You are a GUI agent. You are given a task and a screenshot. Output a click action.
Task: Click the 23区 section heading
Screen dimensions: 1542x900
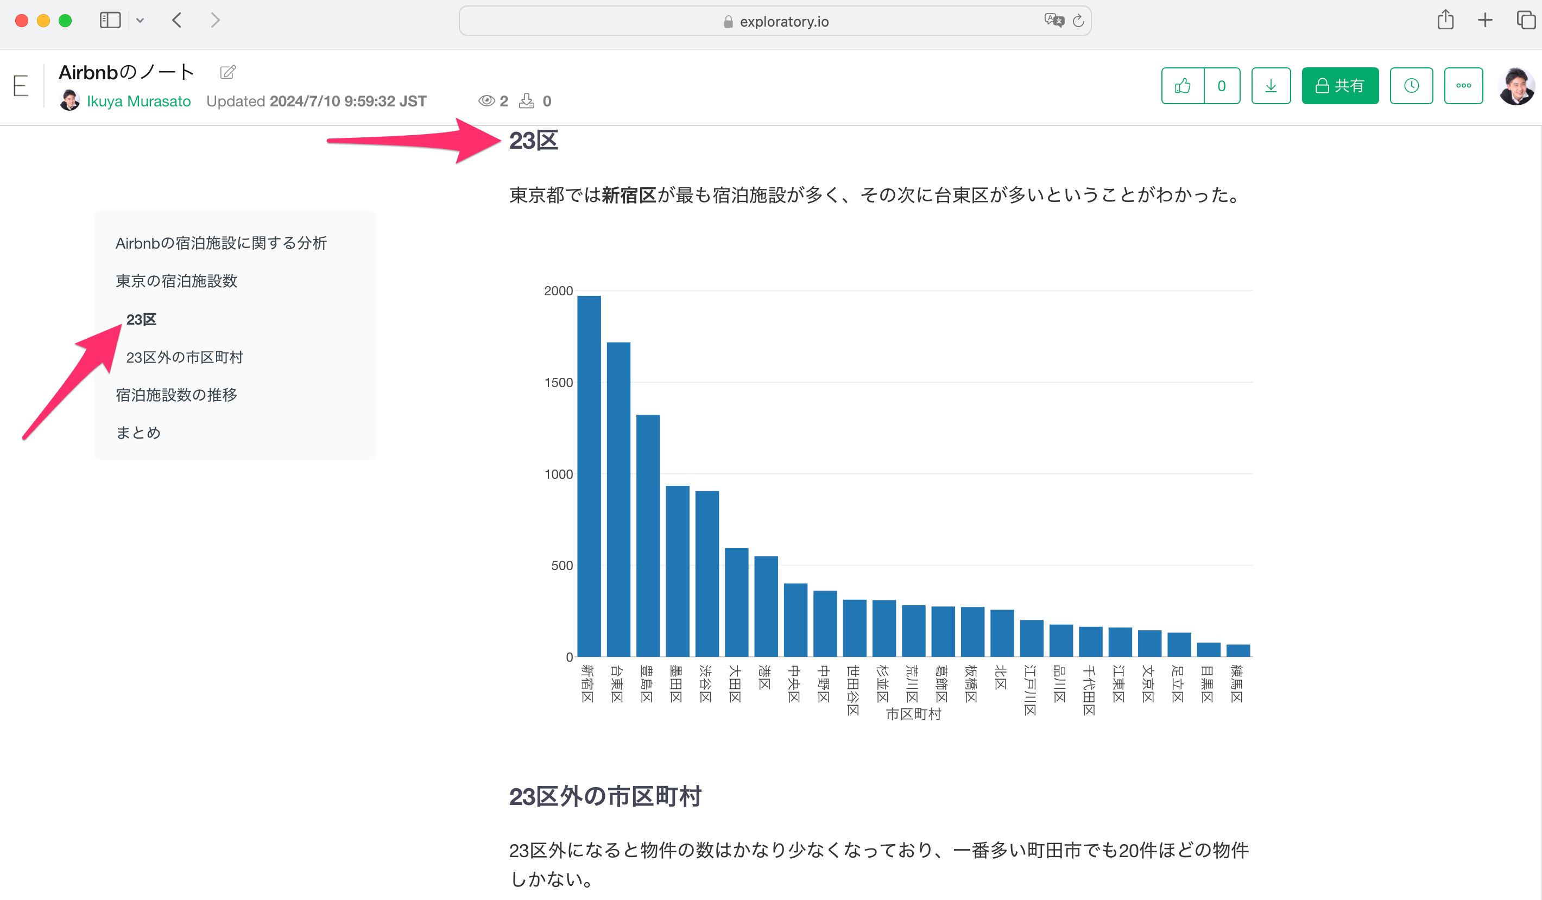533,141
